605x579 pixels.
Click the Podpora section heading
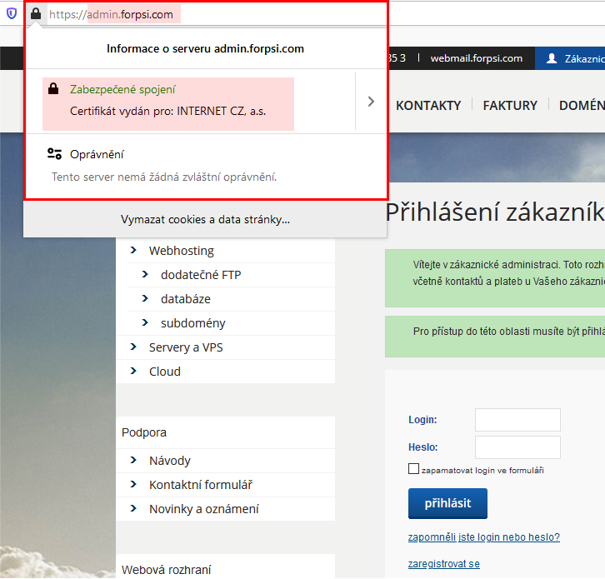tap(144, 432)
